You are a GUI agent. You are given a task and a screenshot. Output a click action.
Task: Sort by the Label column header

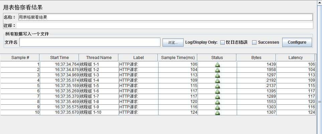pos(138,57)
